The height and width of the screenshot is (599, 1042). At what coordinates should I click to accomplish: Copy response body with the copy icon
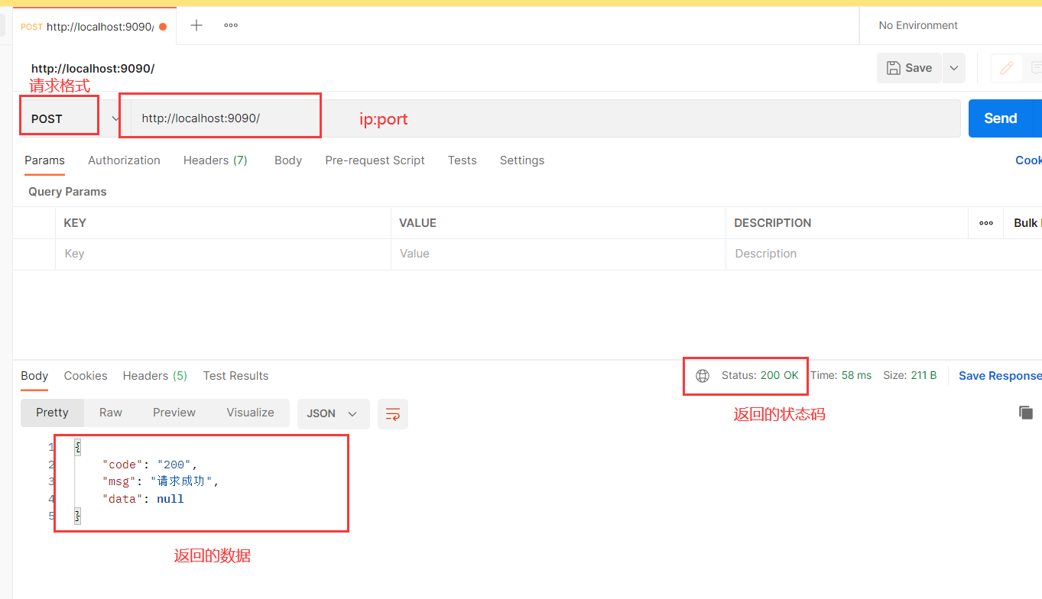pos(1026,413)
